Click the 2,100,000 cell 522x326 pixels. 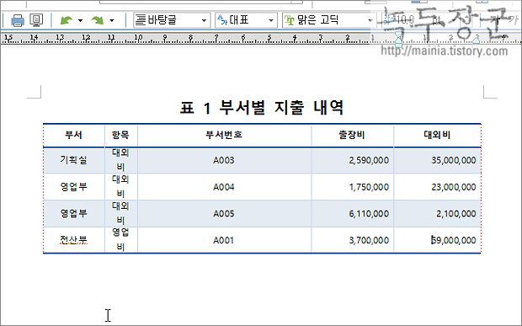coord(437,213)
